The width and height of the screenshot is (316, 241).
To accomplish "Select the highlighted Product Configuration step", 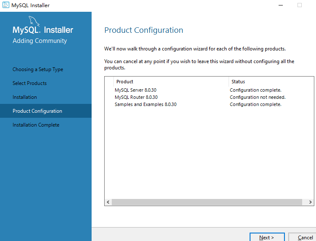I will pyautogui.click(x=37, y=111).
